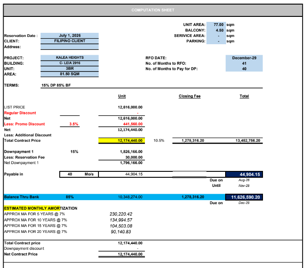Select the 20 years amortization 90,140.83

click(x=121, y=232)
